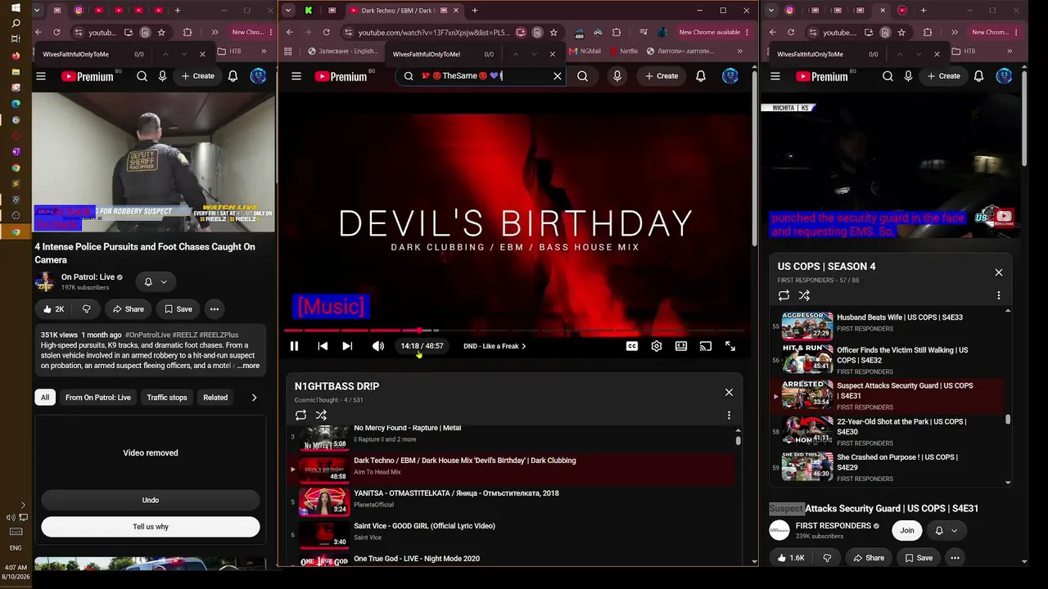
Task: Open the NGMail bookmark
Action: (585, 51)
